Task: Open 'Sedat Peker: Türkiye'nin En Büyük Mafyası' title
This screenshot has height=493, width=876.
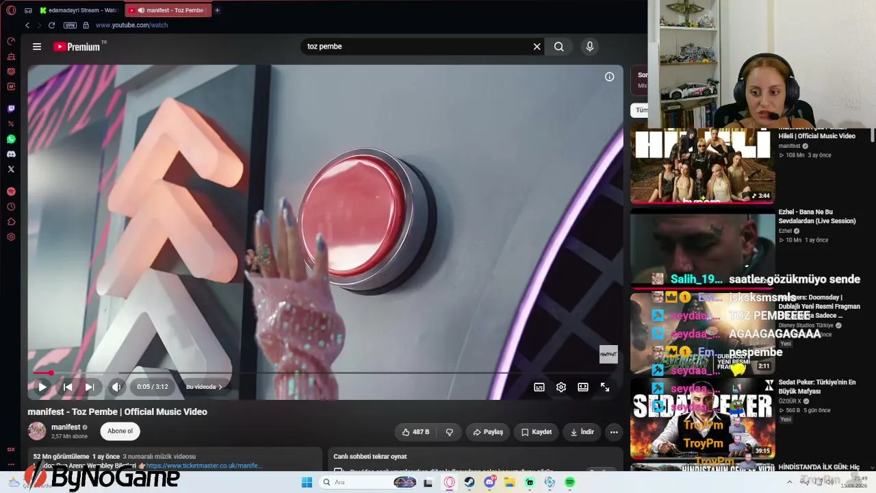Action: [x=817, y=387]
